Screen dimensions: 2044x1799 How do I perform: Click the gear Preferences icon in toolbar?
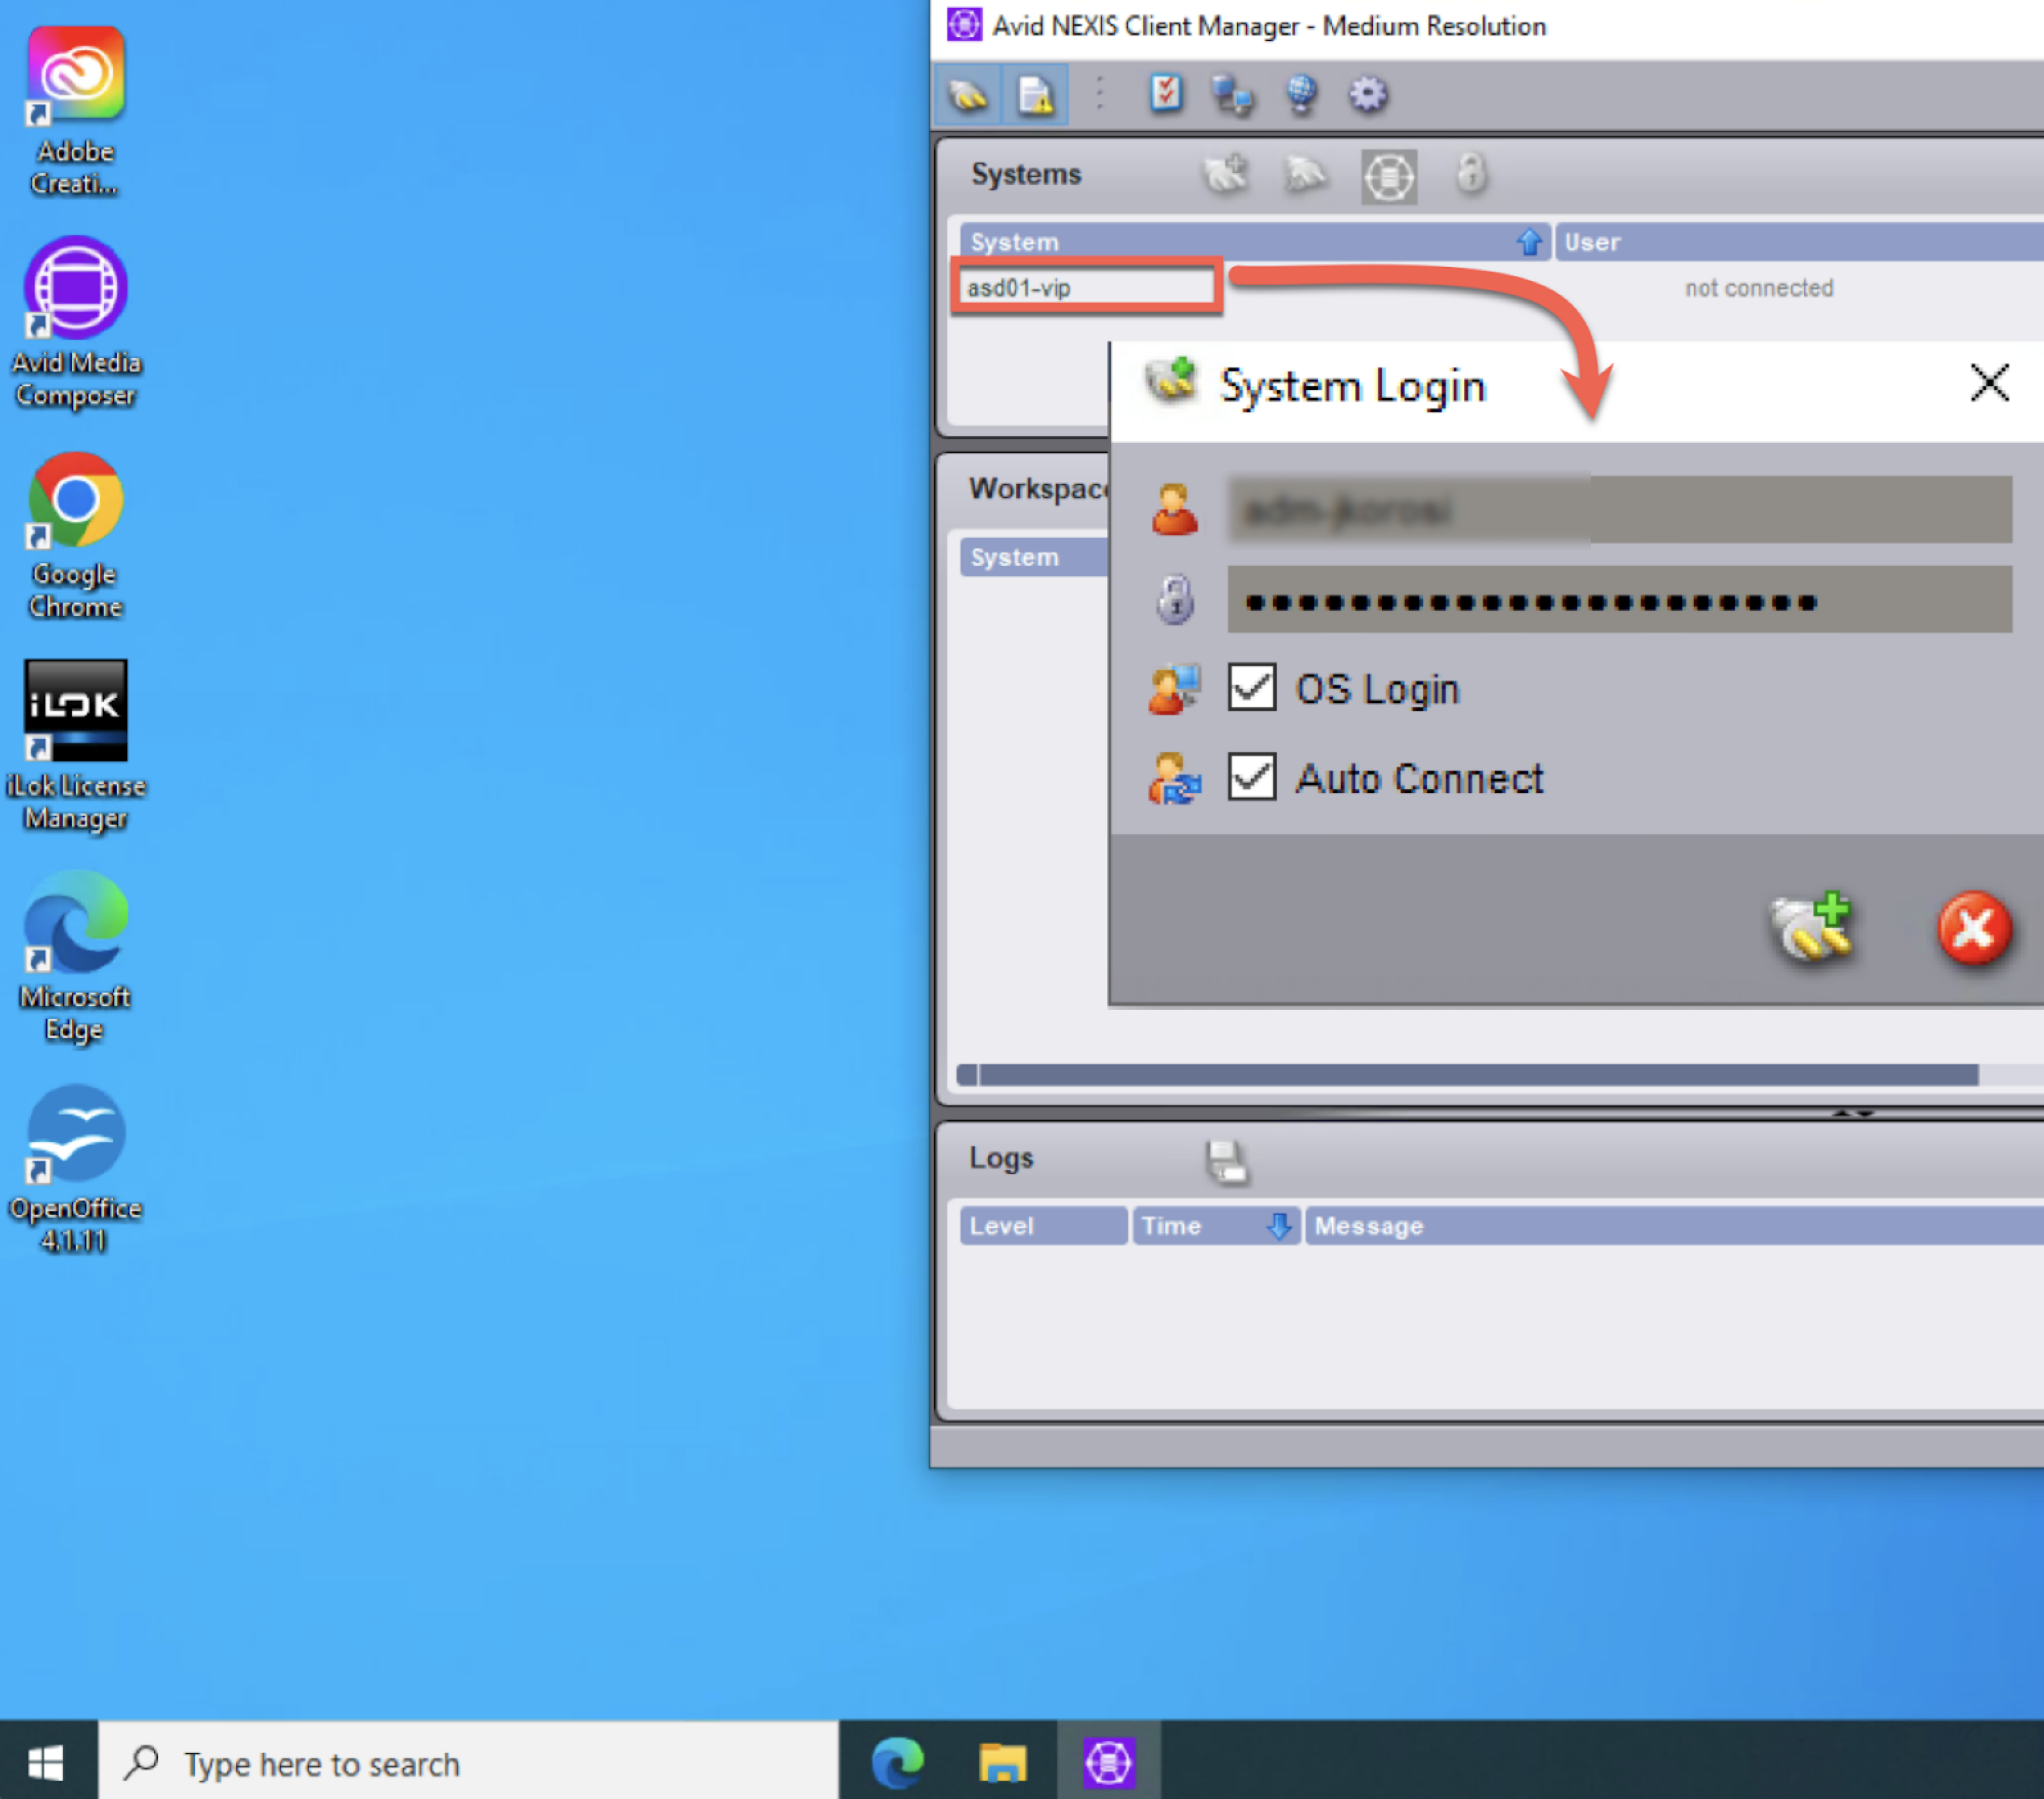tap(1367, 95)
